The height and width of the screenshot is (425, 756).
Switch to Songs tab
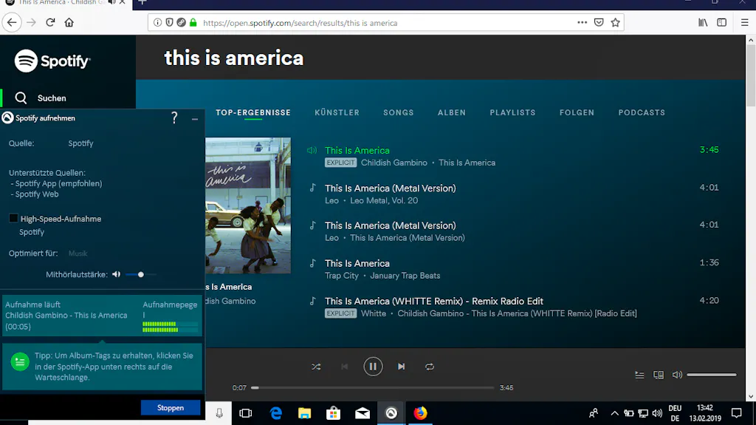(x=398, y=112)
